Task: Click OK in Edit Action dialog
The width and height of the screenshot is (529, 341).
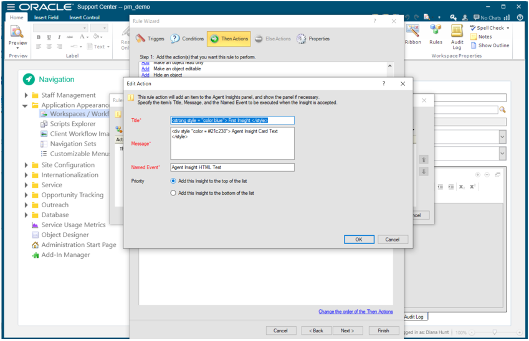Action: (x=359, y=240)
